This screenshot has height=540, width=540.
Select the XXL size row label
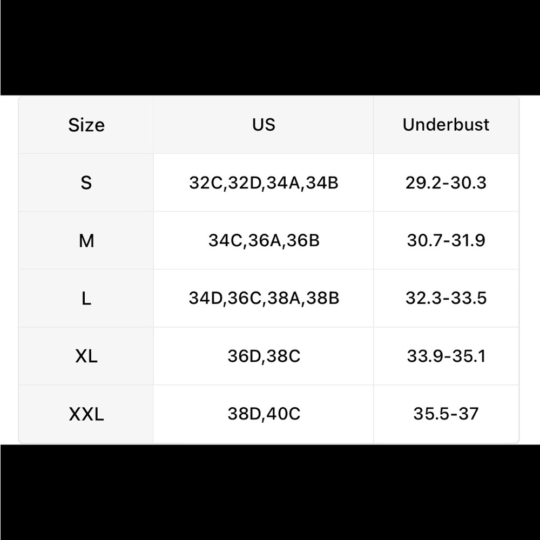86,414
